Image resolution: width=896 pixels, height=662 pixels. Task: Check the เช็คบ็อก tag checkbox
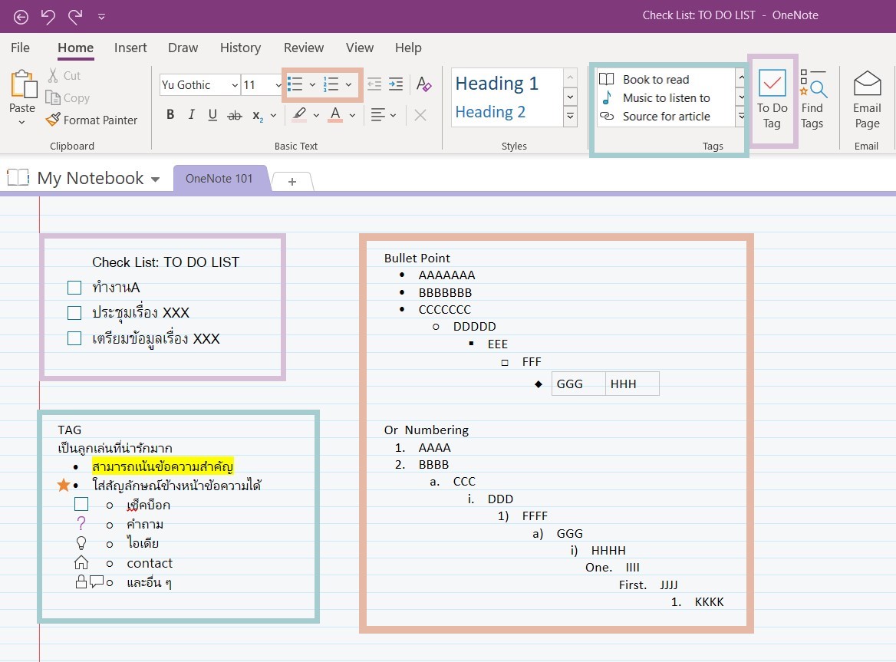[x=82, y=504]
